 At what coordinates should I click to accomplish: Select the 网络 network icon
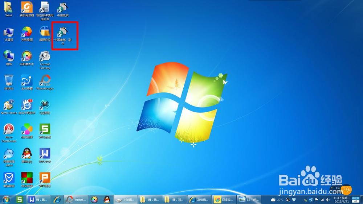pos(9,58)
